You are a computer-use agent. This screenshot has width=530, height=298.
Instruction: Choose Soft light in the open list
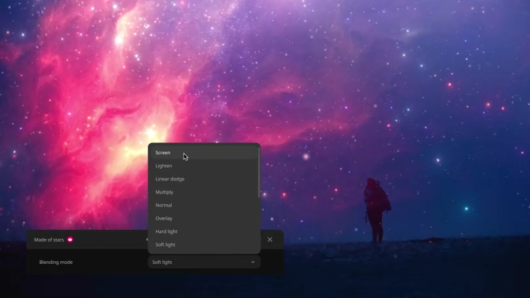[203, 245]
